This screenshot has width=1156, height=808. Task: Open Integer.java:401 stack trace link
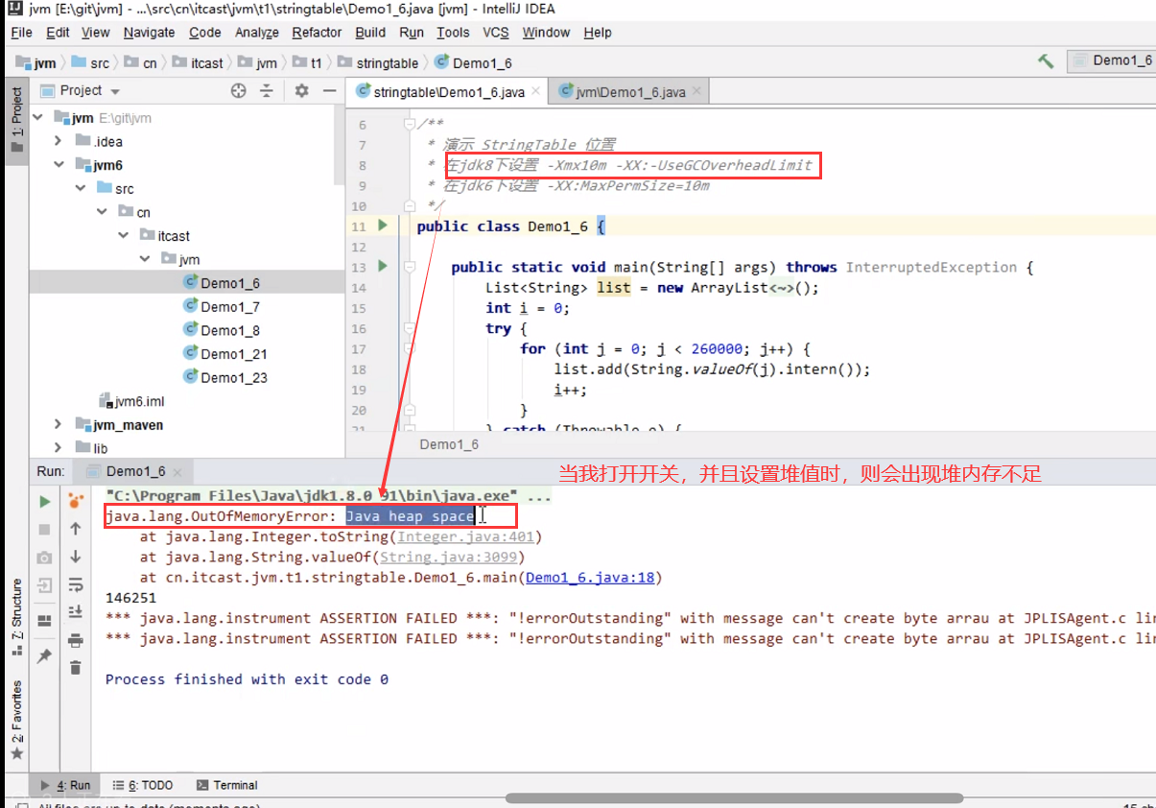465,537
